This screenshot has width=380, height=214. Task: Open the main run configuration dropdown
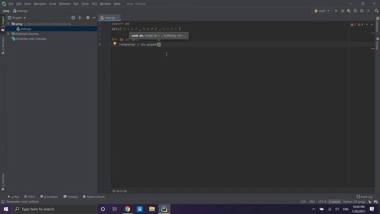click(322, 11)
